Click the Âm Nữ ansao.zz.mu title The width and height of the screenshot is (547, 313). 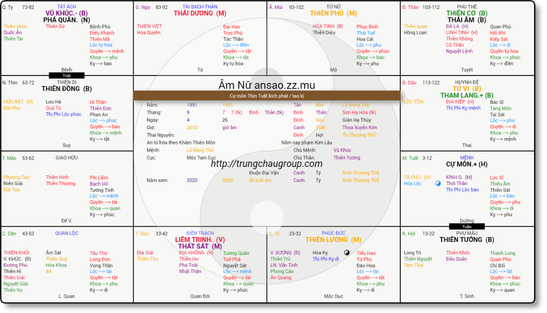pos(267,85)
